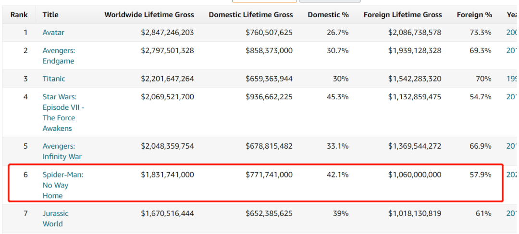The image size is (519, 234).
Task: Open the Jurassic World title link
Action: [x=57, y=219]
